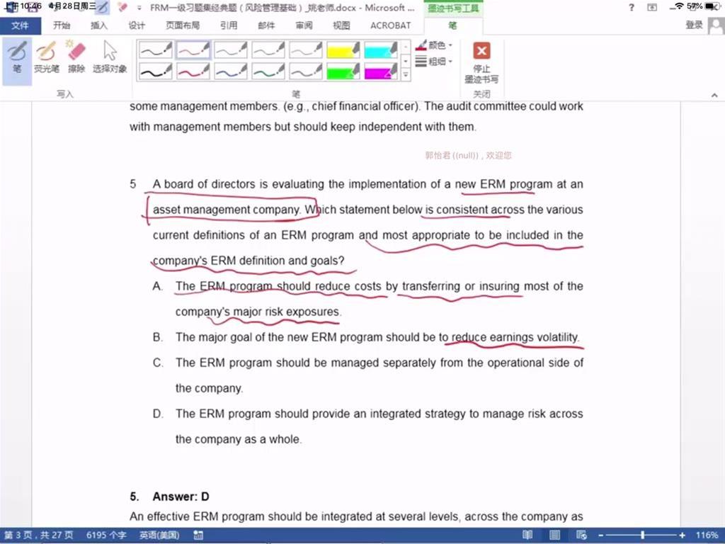Switch to the 审阅 (Review) ribbon tab
725x544 pixels.
(304, 25)
